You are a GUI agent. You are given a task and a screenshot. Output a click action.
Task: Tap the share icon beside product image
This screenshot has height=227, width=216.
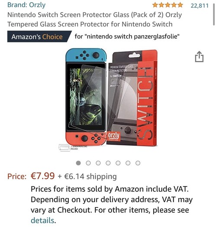click(199, 56)
